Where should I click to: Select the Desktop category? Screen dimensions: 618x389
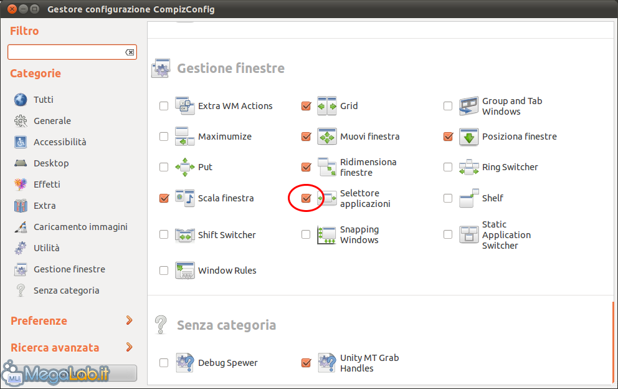pos(51,163)
